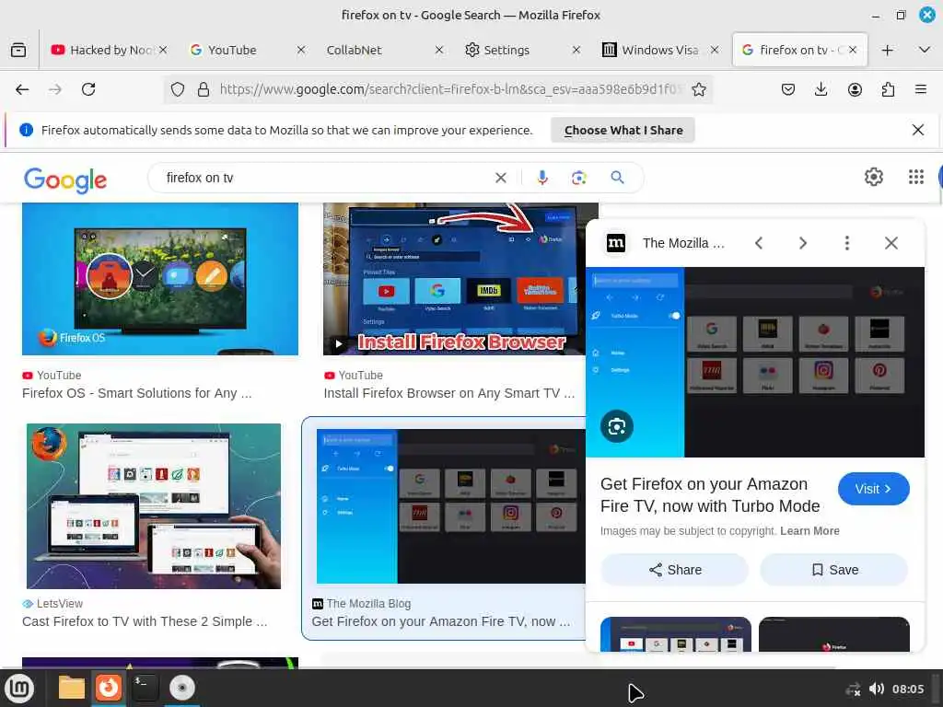This screenshot has width=943, height=707.
Task: Close the image preview panel
Action: pos(891,243)
